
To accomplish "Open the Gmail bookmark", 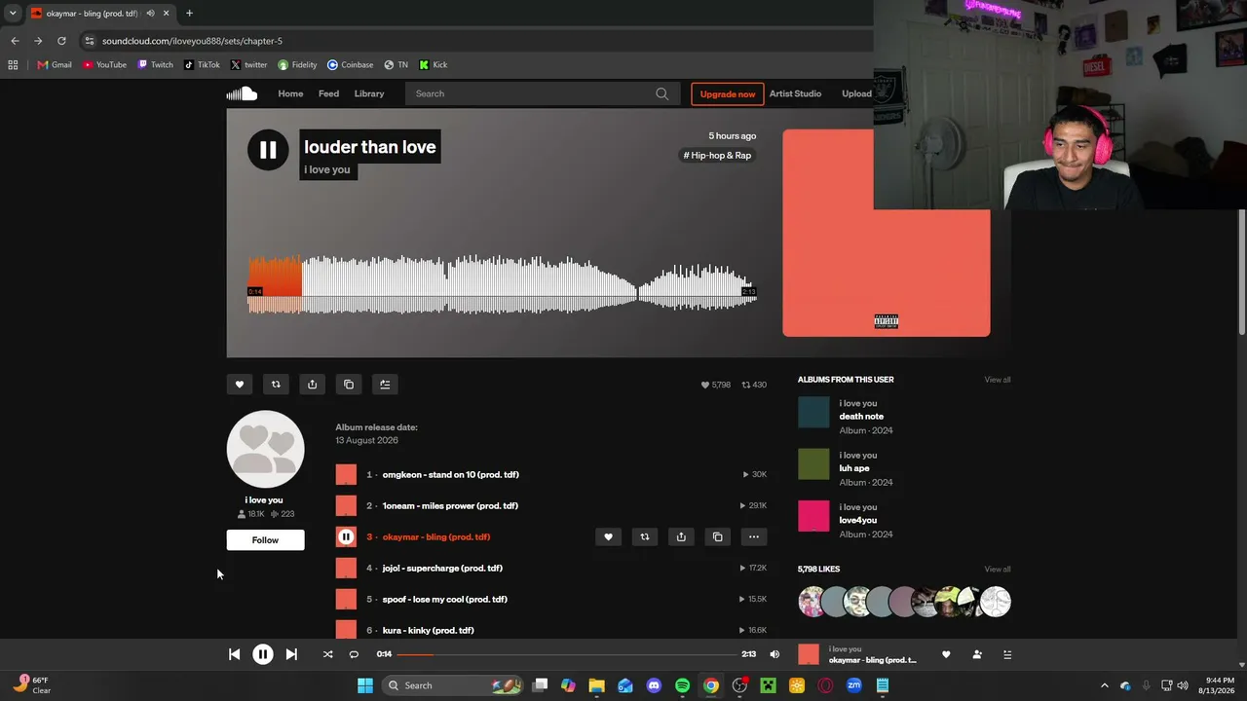I will pos(55,65).
